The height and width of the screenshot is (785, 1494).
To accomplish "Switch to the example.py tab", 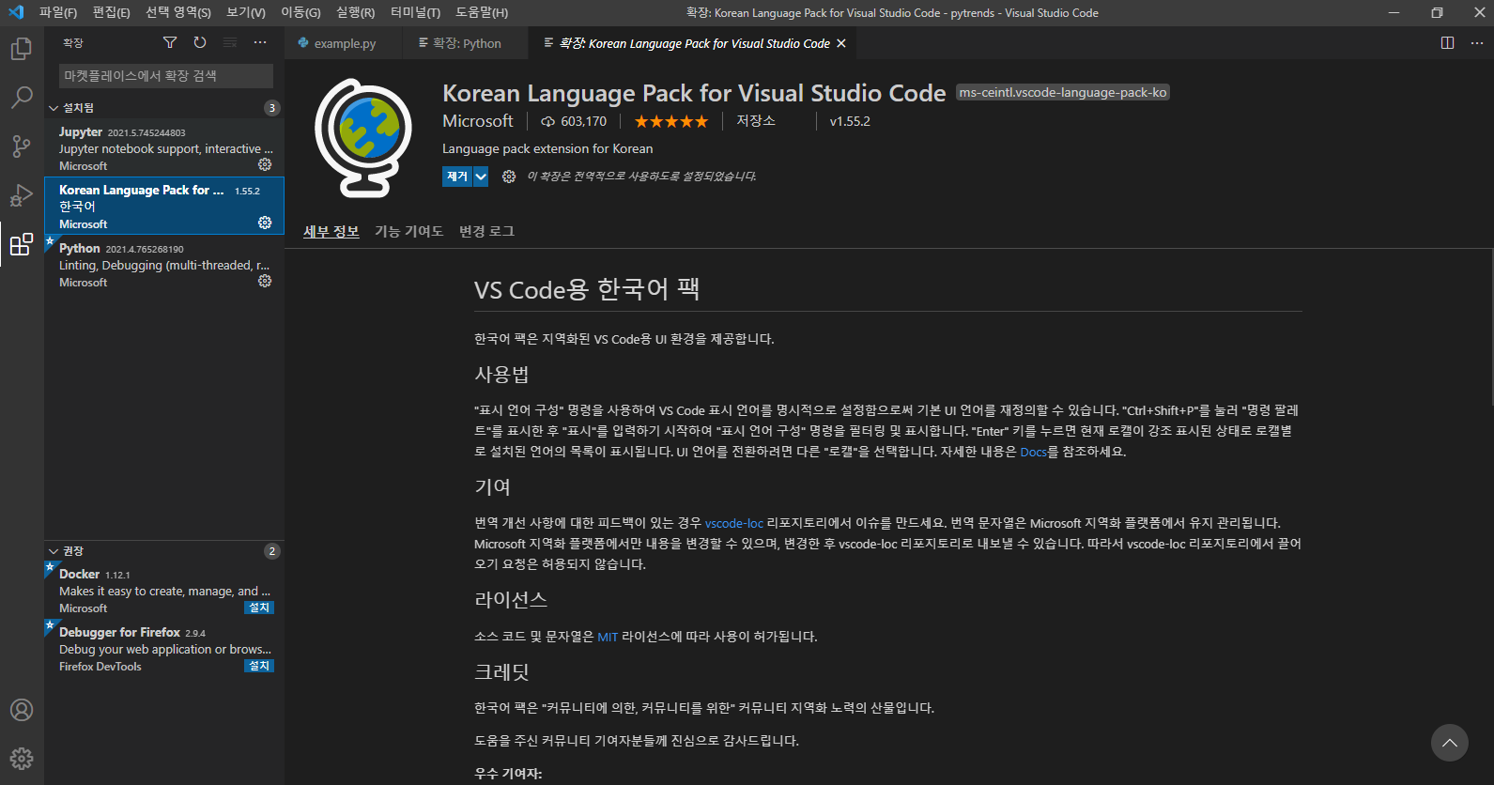I will pos(343,43).
